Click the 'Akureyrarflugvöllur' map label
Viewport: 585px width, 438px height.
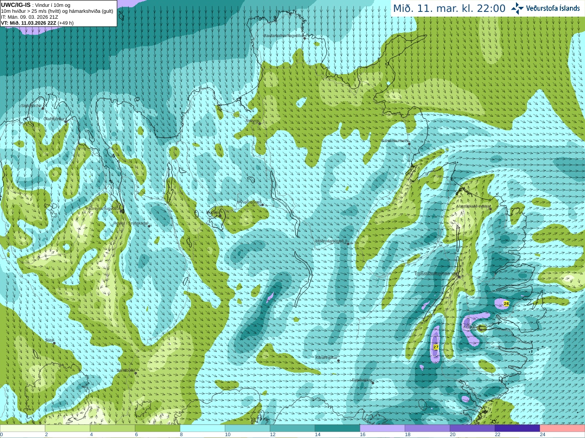click(x=103, y=208)
